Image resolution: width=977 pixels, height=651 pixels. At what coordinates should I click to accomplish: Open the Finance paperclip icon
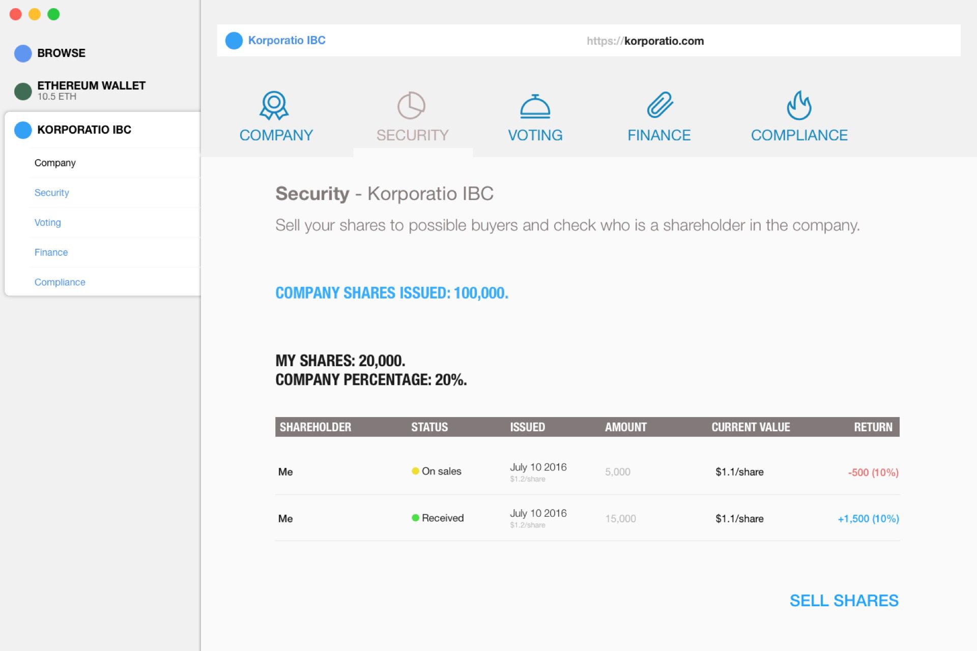pyautogui.click(x=660, y=105)
